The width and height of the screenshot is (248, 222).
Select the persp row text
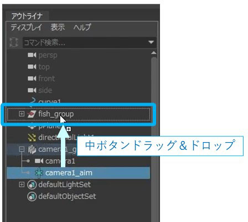(48, 56)
